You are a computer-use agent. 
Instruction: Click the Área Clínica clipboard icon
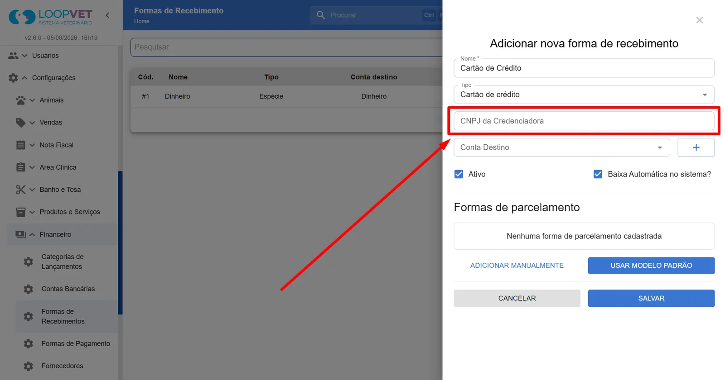tap(21, 167)
